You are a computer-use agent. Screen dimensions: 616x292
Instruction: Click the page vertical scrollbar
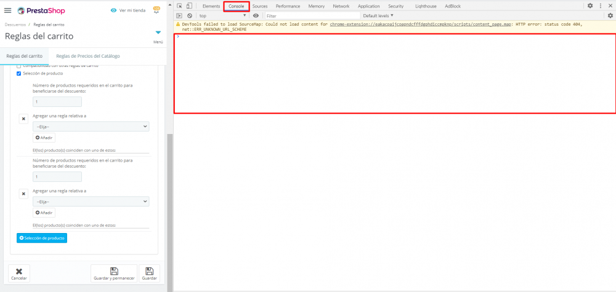point(170,211)
